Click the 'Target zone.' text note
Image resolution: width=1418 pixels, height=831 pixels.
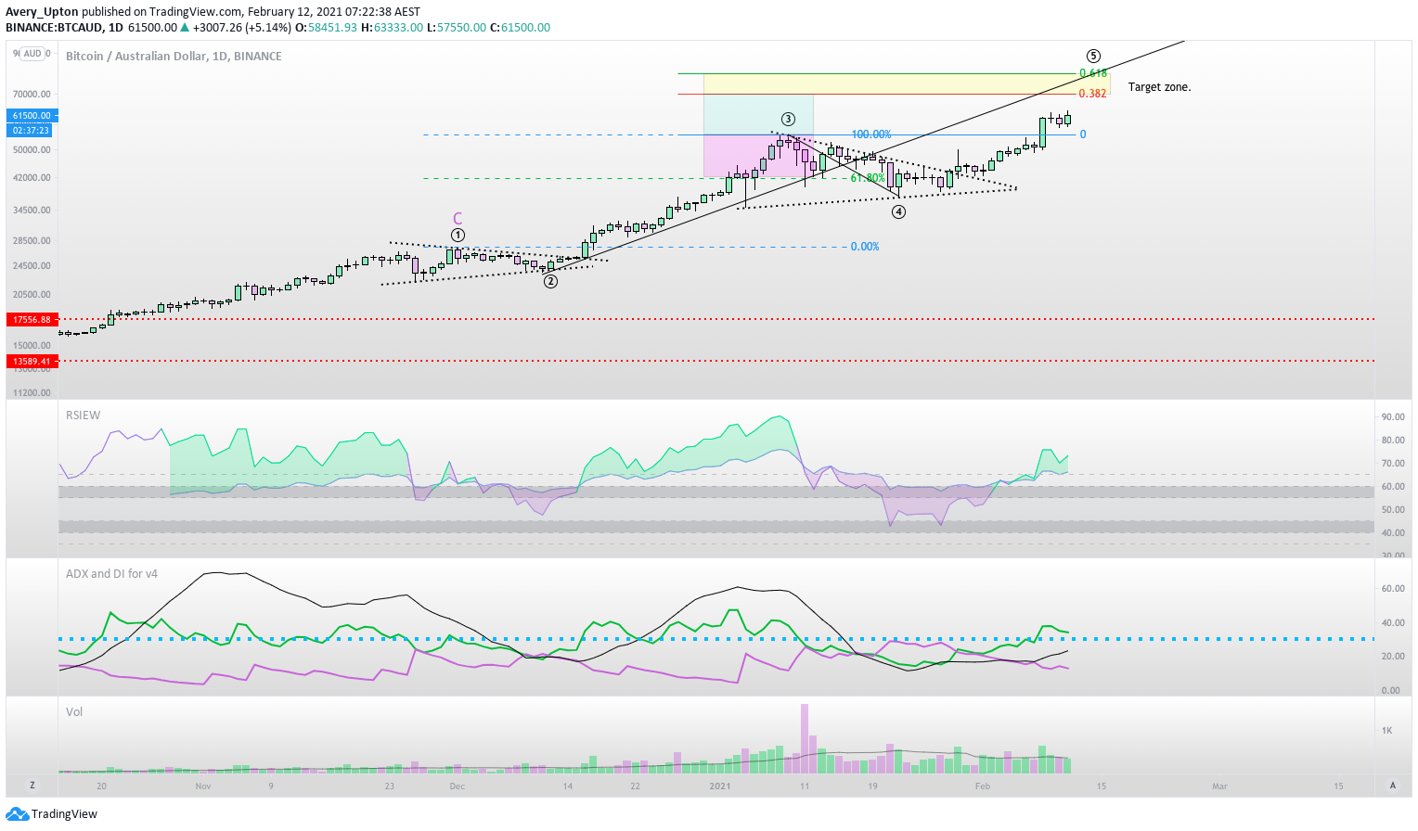point(1159,87)
